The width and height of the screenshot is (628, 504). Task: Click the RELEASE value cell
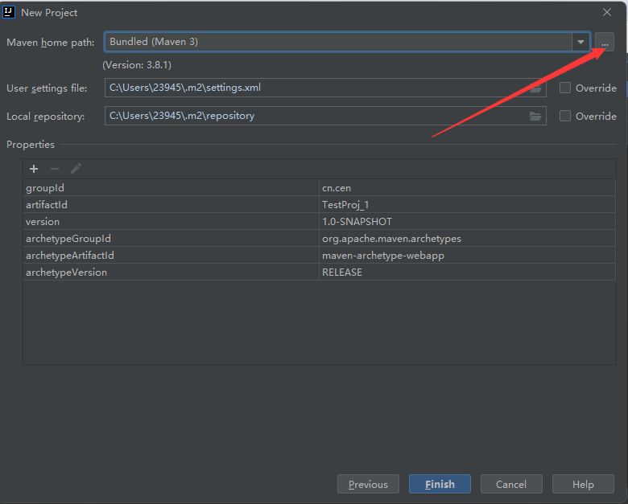pos(467,272)
